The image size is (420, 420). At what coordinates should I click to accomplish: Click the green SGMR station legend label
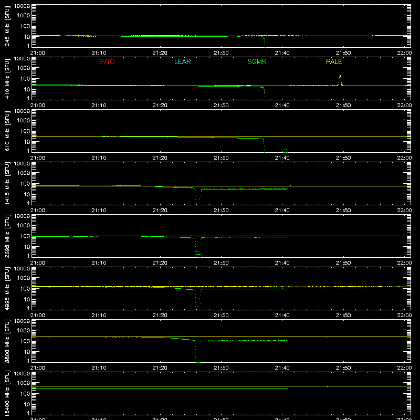tap(257, 61)
